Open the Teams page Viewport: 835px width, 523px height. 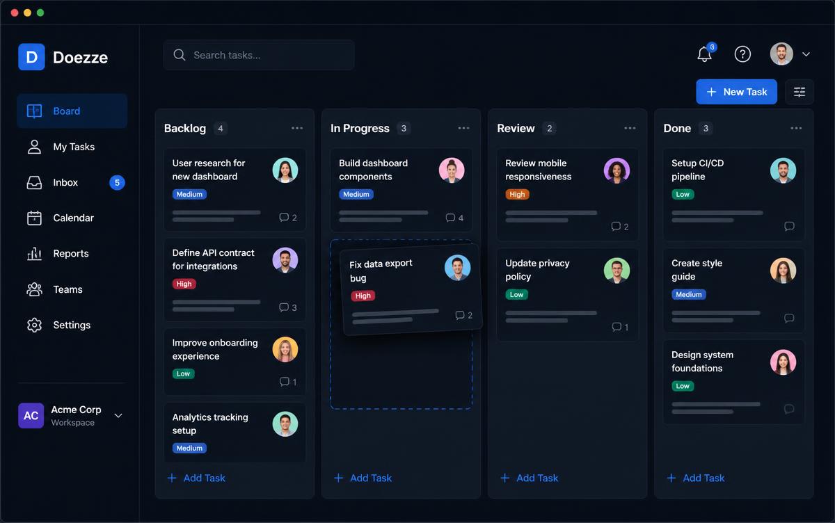72,289
